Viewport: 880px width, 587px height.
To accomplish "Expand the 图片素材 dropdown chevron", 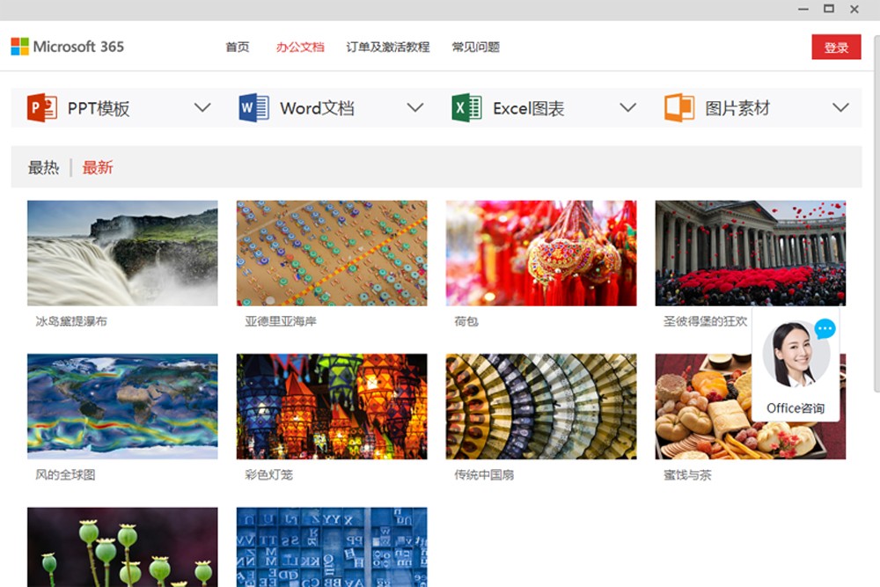I will click(840, 106).
